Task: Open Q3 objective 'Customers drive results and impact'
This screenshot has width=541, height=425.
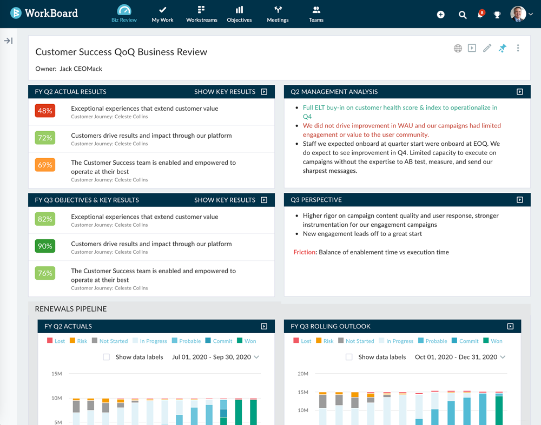Action: [x=151, y=244]
